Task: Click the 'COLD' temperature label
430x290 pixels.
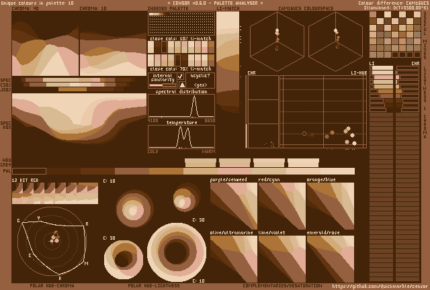Action: 153,151
